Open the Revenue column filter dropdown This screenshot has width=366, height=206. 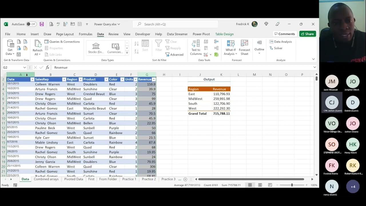pos(154,80)
